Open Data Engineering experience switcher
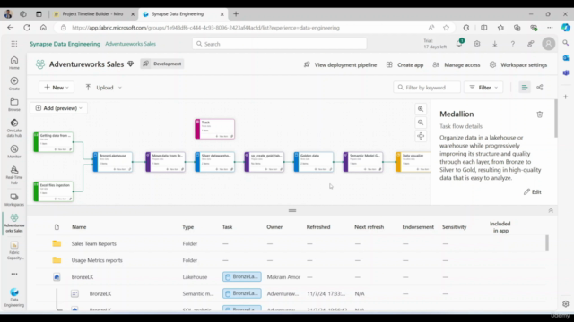Screen dimensions: 574x322 pos(14,298)
